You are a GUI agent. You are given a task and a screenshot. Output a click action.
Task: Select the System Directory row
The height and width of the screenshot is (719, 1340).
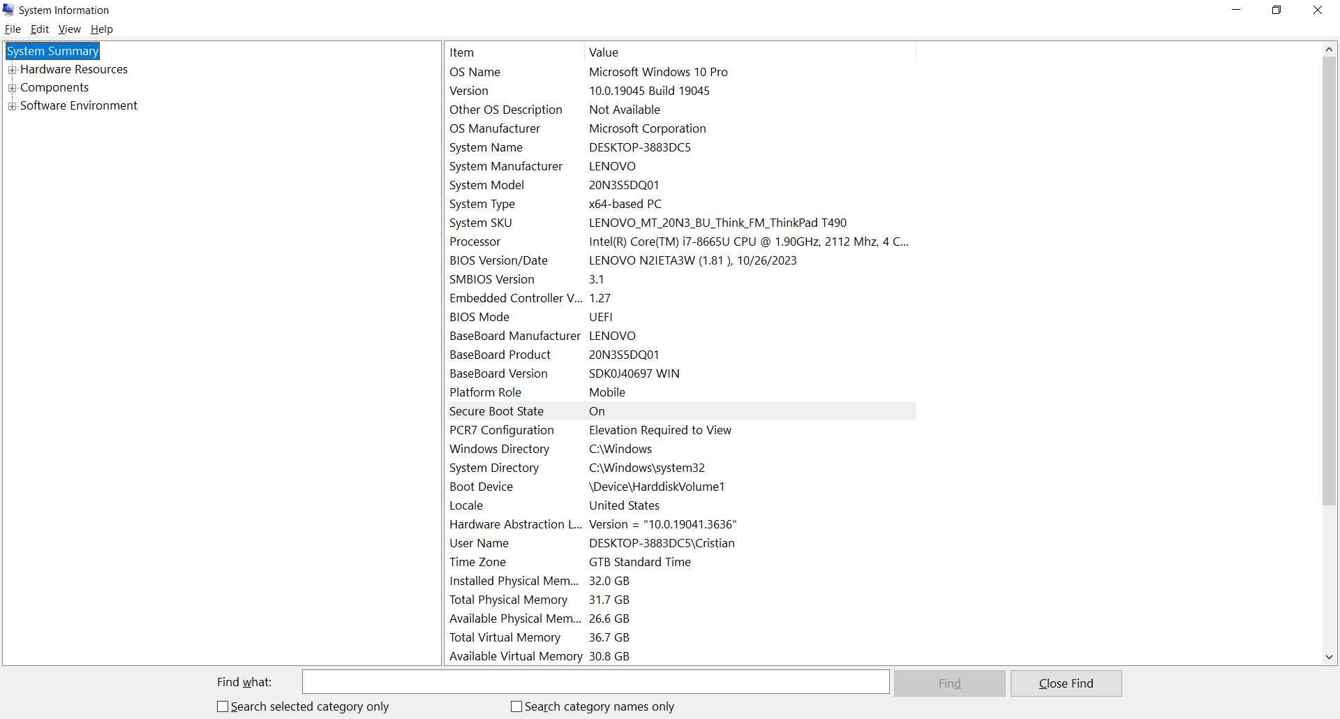coord(680,468)
